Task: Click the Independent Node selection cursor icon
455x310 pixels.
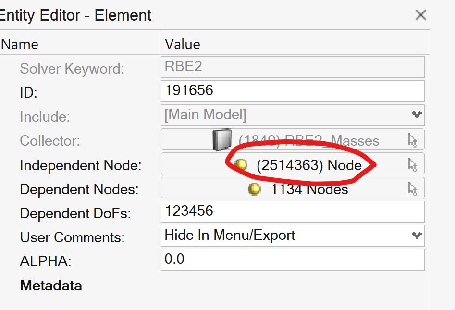Action: coord(413,165)
